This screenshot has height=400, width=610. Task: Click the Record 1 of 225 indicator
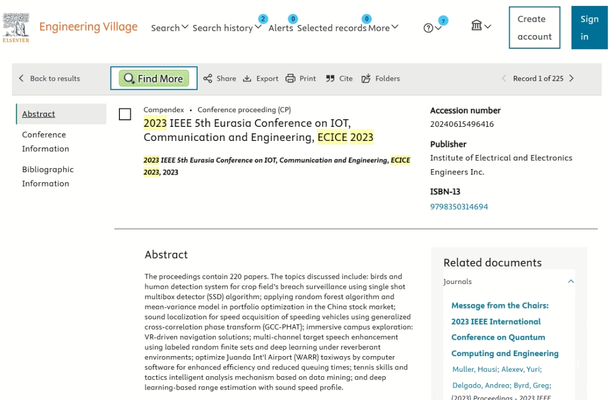[538, 79]
